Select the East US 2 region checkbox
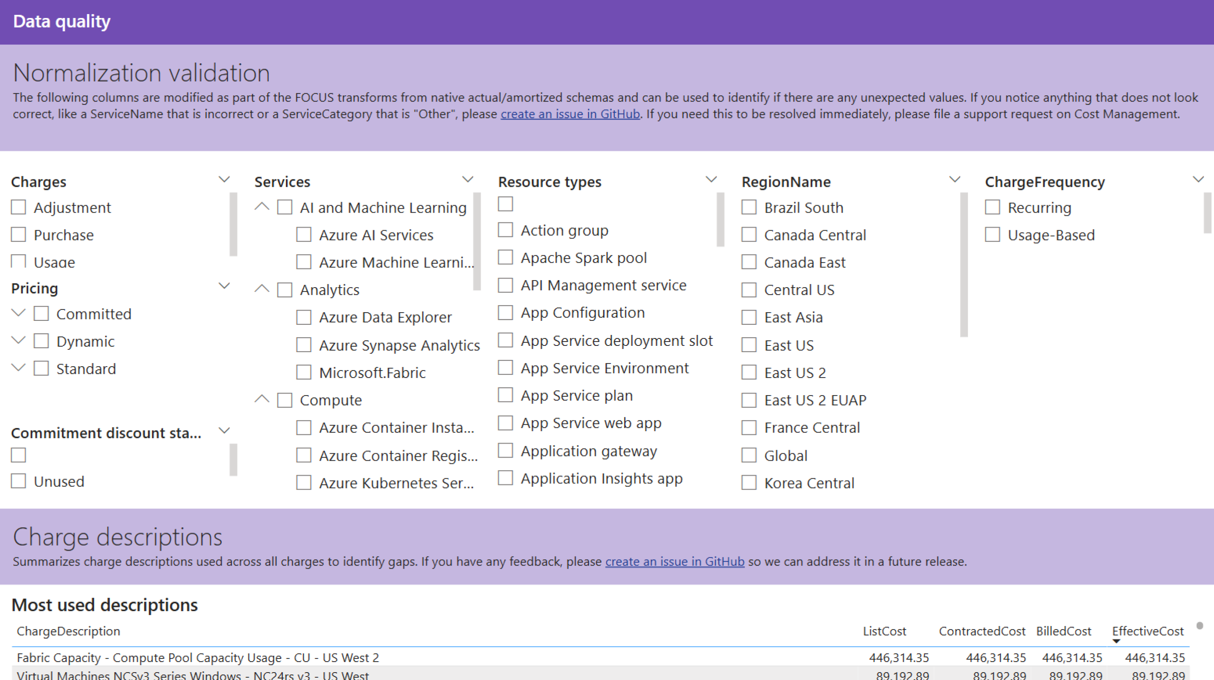1214x680 pixels. 749,372
